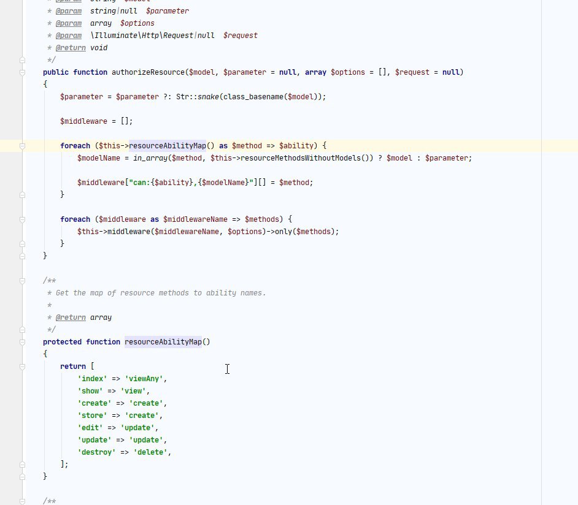Click the @return tag before void

click(71, 48)
